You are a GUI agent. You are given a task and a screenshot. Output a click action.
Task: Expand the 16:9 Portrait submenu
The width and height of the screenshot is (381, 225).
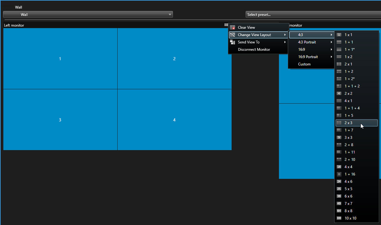311,57
